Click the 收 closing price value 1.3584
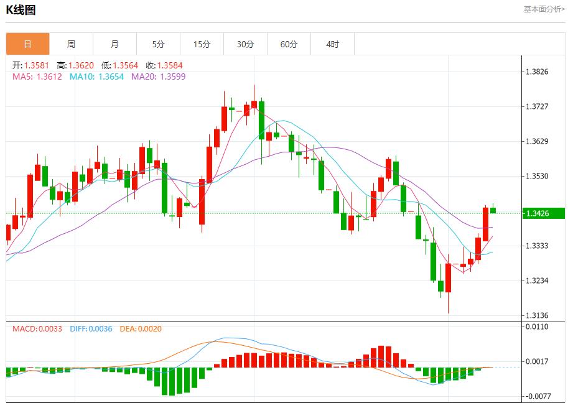This screenshot has width=568, height=403. tap(167, 65)
